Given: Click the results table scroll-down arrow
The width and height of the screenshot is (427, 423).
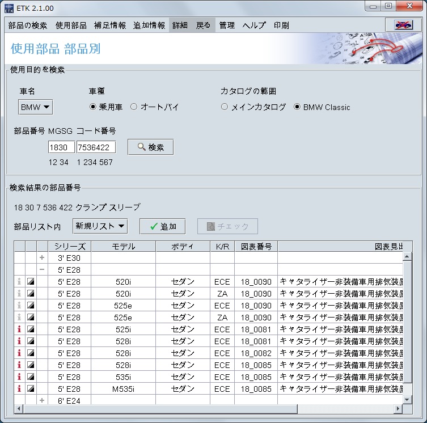Looking at the screenshot, I should click(x=407, y=400).
